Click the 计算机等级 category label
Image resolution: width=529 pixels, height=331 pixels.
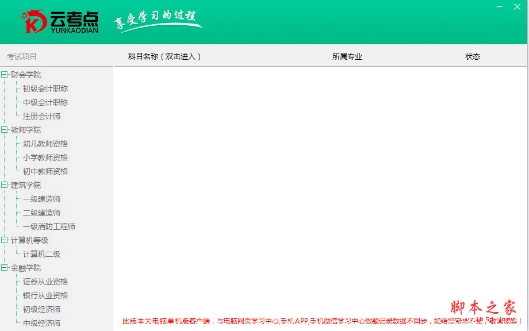point(29,240)
